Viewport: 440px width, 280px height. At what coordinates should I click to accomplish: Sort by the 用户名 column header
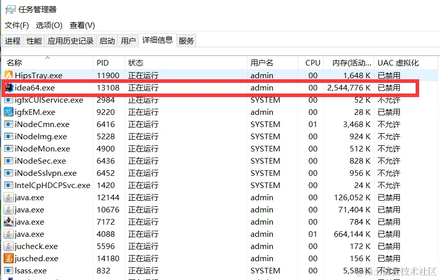click(272, 63)
